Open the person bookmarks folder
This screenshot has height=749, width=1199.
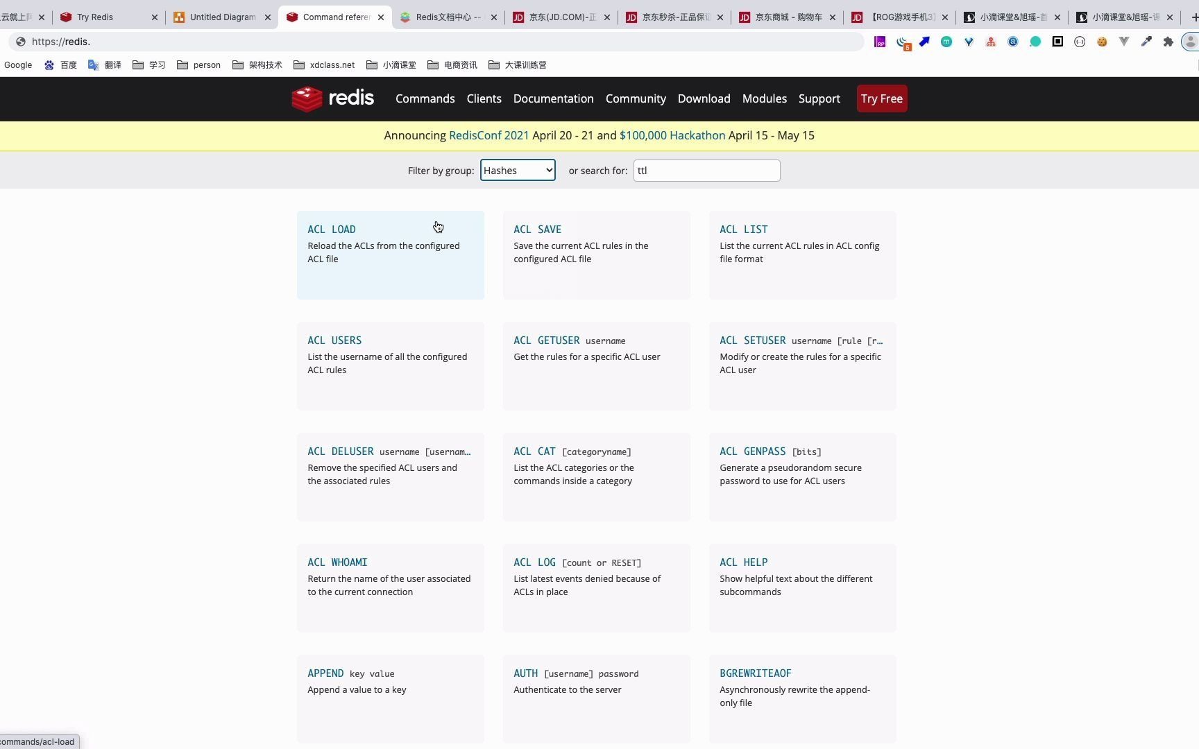coord(199,65)
